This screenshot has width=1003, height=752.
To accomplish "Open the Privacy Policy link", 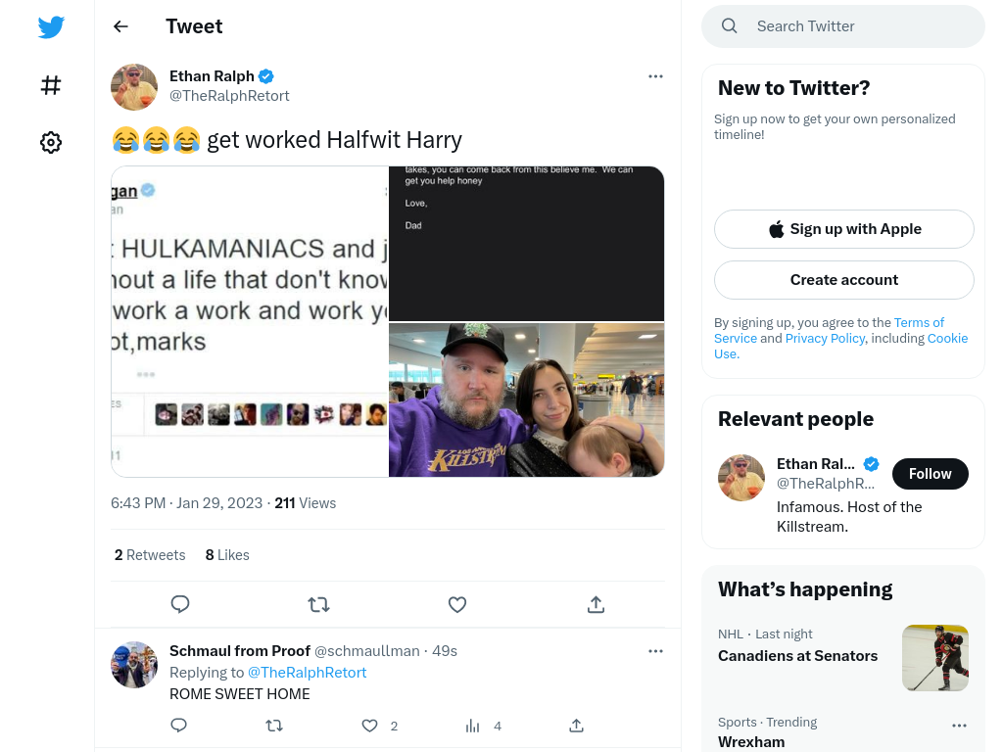I will point(825,338).
